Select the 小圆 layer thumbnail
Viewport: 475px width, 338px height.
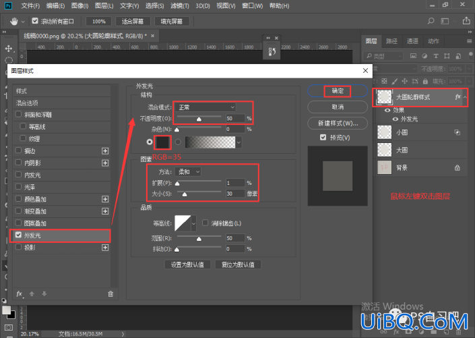pos(385,133)
